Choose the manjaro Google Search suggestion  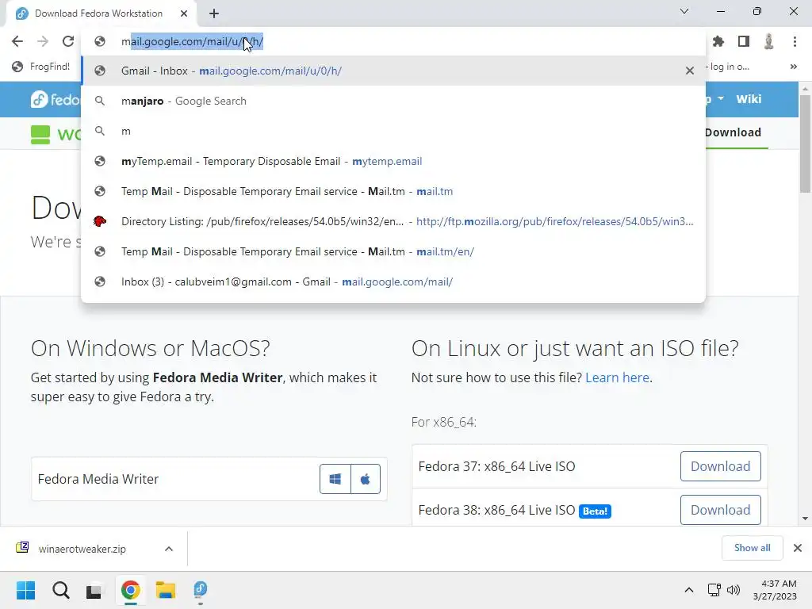pos(393,101)
